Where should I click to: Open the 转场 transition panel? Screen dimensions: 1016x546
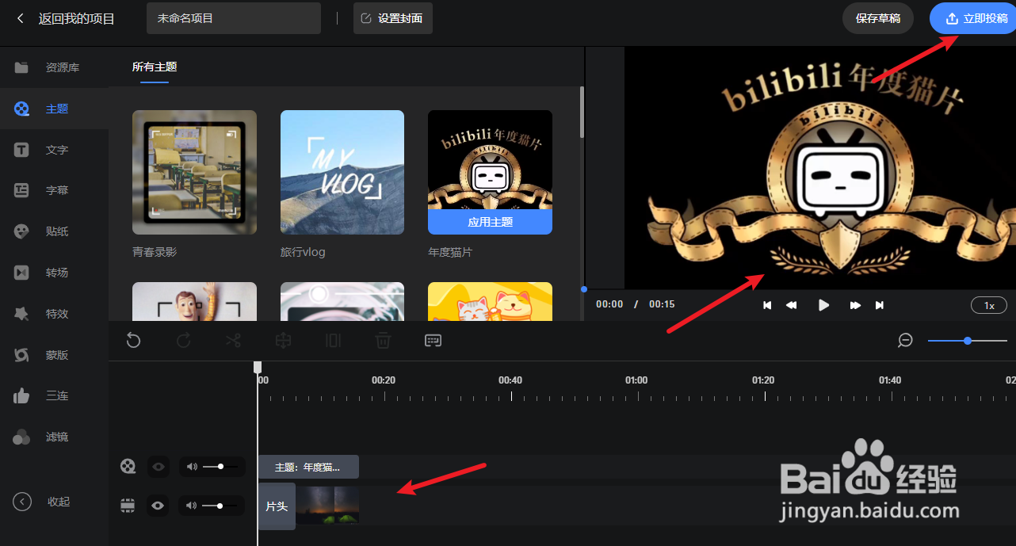click(54, 273)
